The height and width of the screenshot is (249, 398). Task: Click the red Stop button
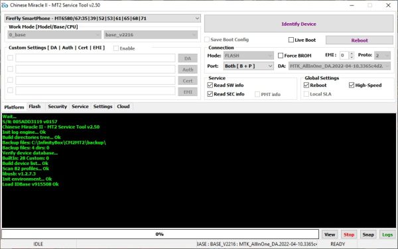click(x=349, y=234)
